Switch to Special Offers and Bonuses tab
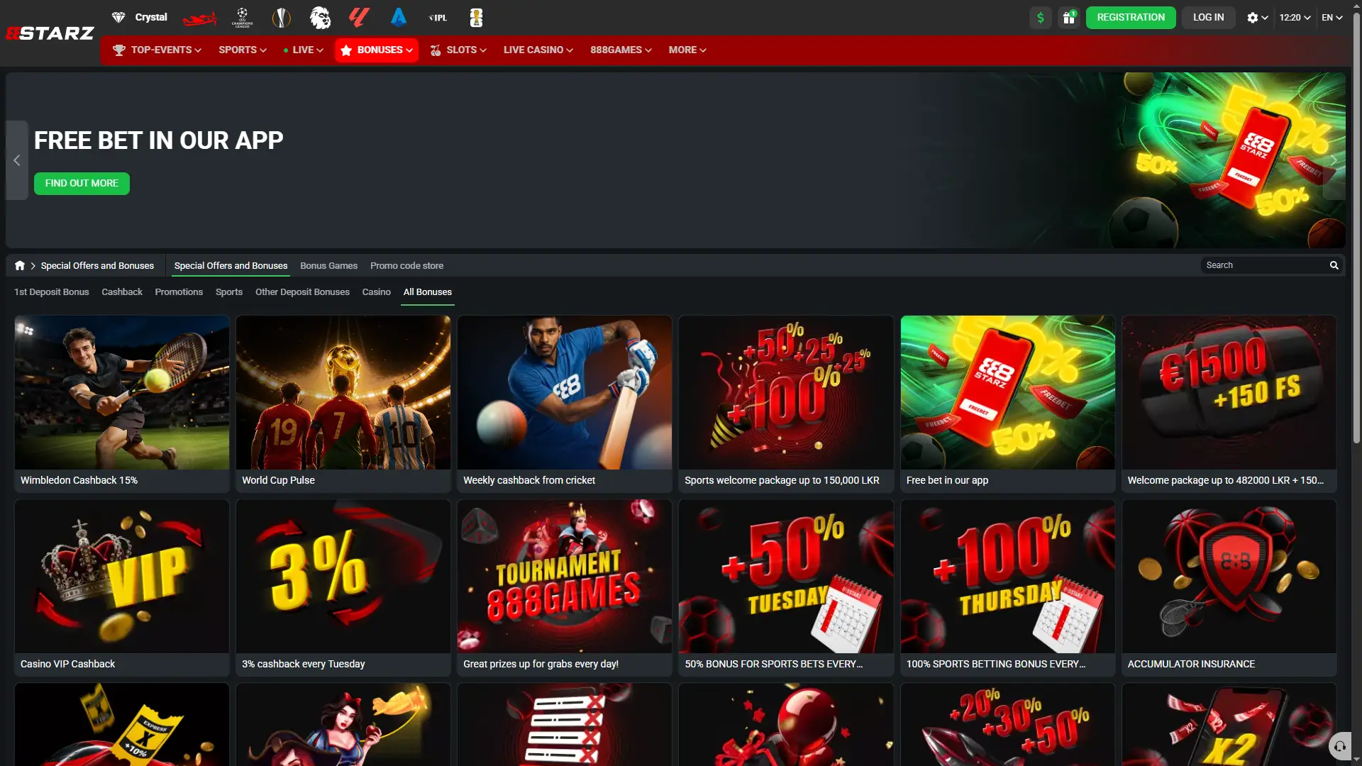 coord(231,266)
